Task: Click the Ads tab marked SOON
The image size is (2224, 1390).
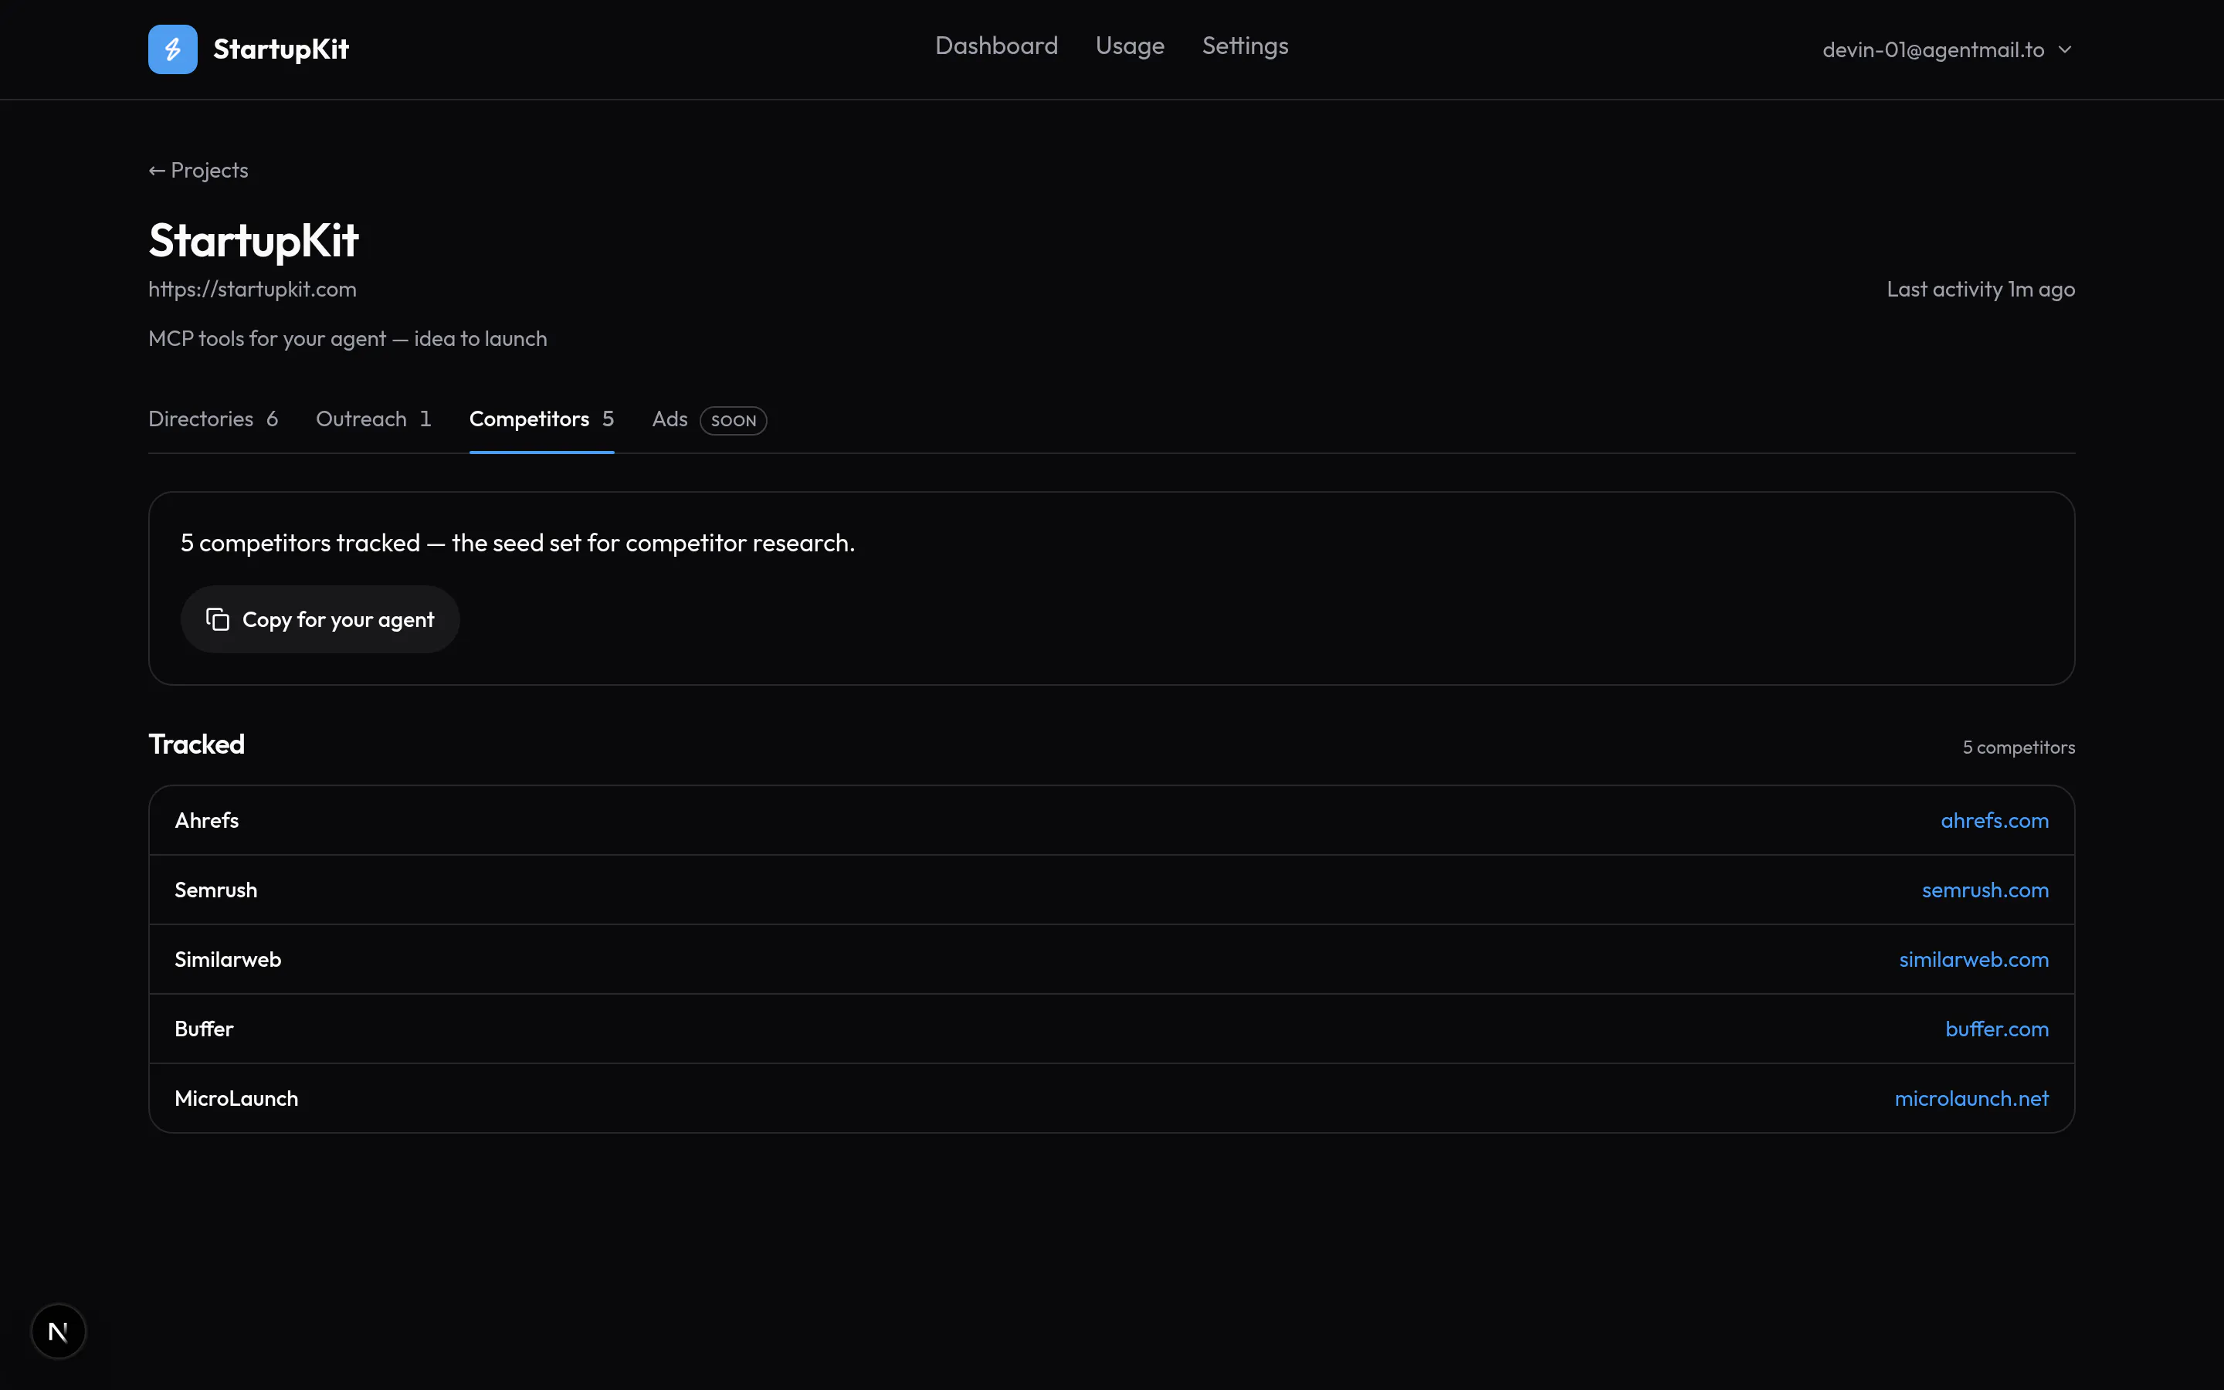Action: 709,419
